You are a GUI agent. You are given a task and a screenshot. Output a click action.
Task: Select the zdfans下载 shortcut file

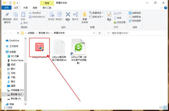(79, 52)
